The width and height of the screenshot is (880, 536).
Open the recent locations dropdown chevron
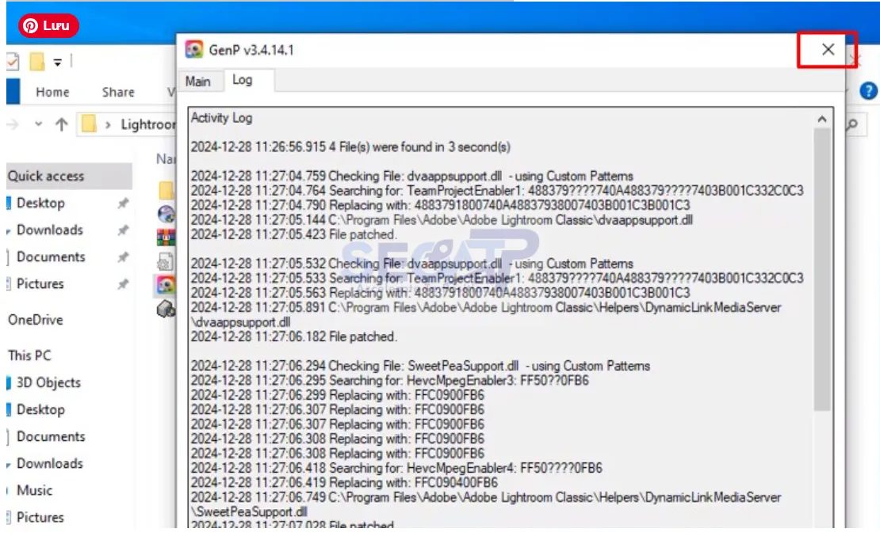tap(38, 124)
